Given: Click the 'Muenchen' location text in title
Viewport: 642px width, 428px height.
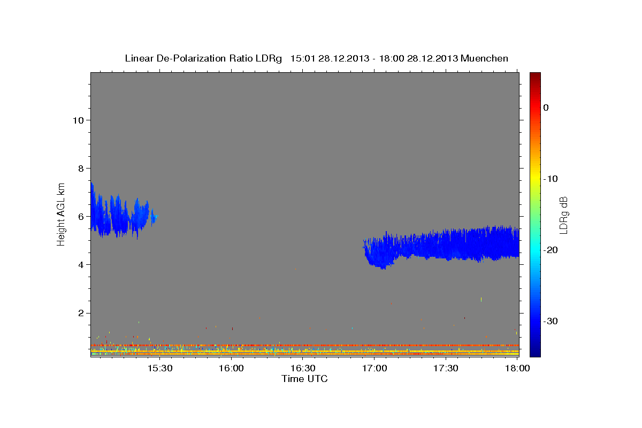Looking at the screenshot, I should click(485, 58).
